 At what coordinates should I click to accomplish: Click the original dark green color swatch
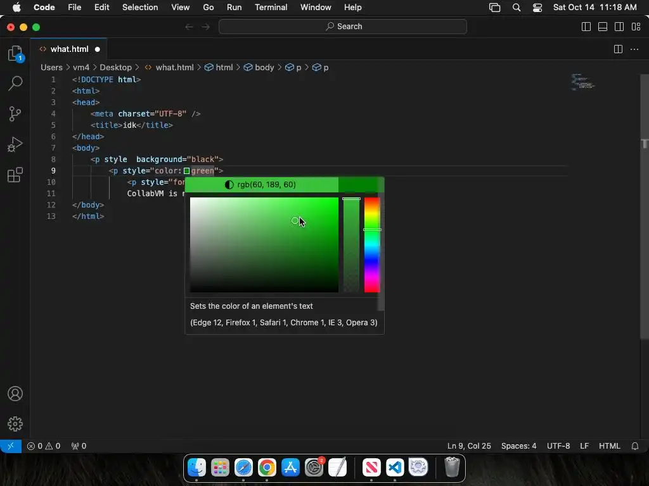[x=358, y=185]
